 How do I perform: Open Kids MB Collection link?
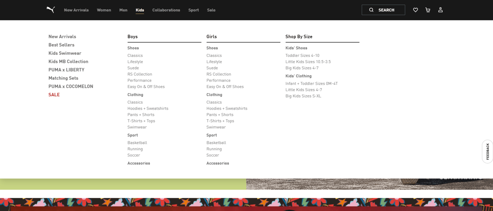point(68,61)
